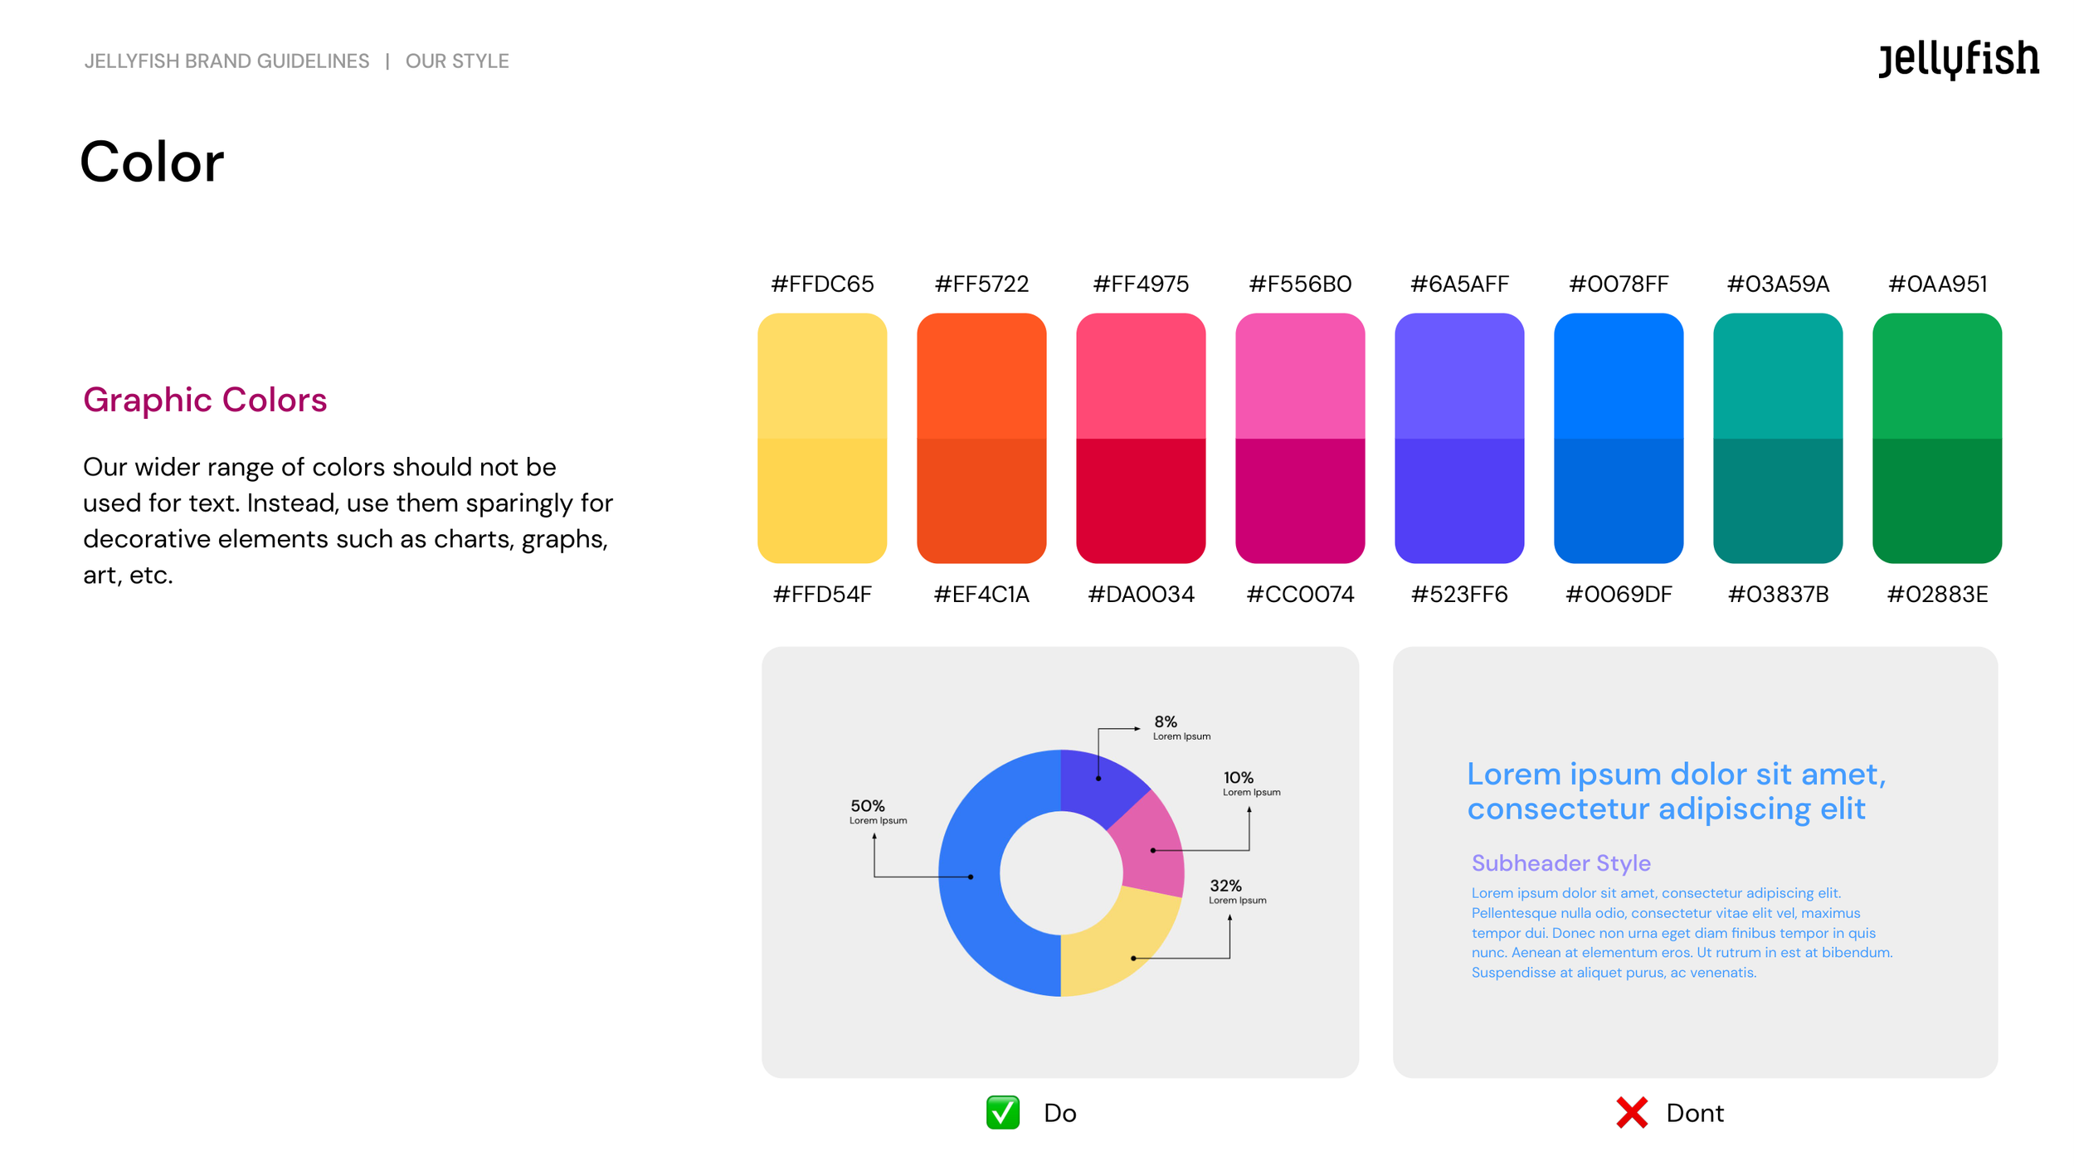
Task: Select the dark teal #03837B swatch
Action: pyautogui.click(x=1778, y=501)
